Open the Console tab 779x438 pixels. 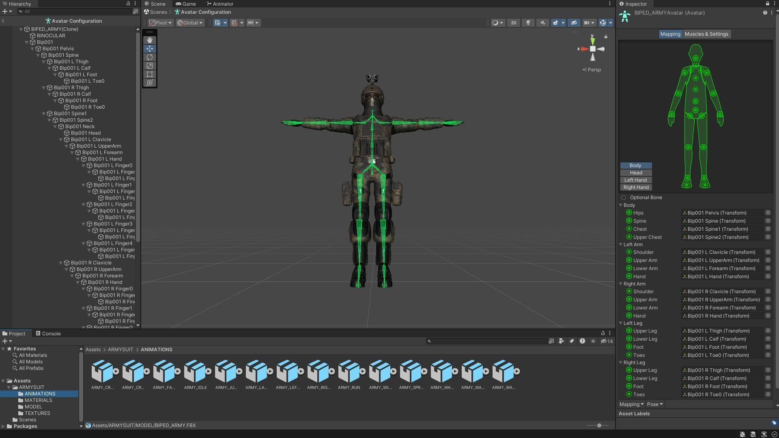tap(48, 334)
